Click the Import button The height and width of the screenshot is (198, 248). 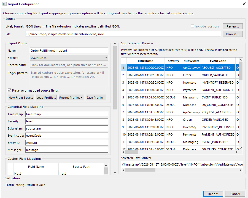213,194
